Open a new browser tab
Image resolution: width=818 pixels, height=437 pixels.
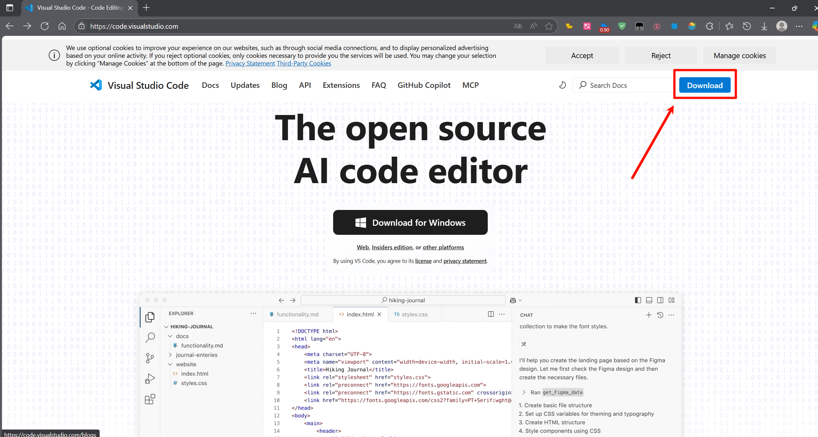(146, 8)
